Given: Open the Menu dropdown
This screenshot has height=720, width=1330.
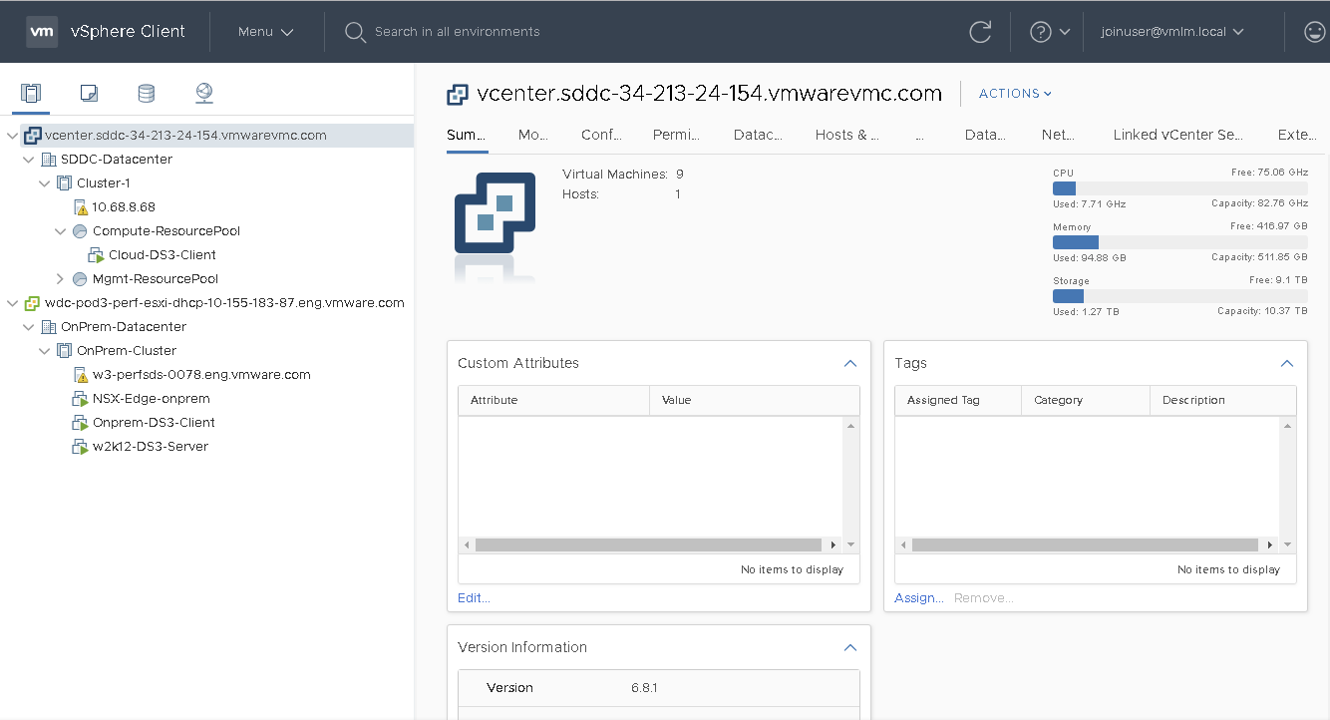Looking at the screenshot, I should click(265, 32).
